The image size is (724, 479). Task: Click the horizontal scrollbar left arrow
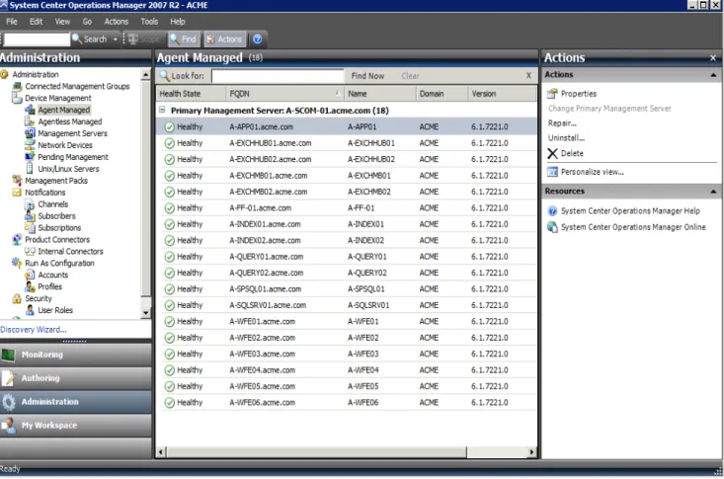coord(161,452)
